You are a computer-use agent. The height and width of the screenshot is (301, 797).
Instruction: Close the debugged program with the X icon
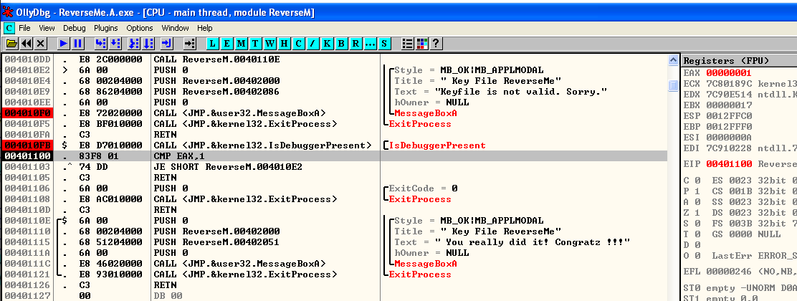click(41, 43)
